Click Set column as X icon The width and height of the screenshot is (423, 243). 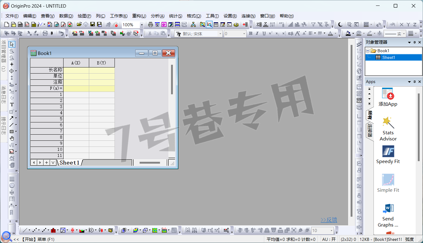(401, 24)
